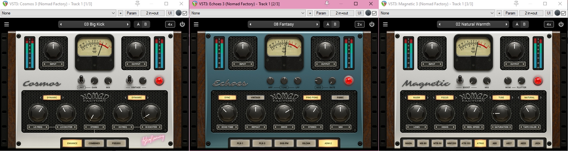Image resolution: width=568 pixels, height=151 pixels.
Task: Click the Param button in Echoes window
Action: point(321,13)
